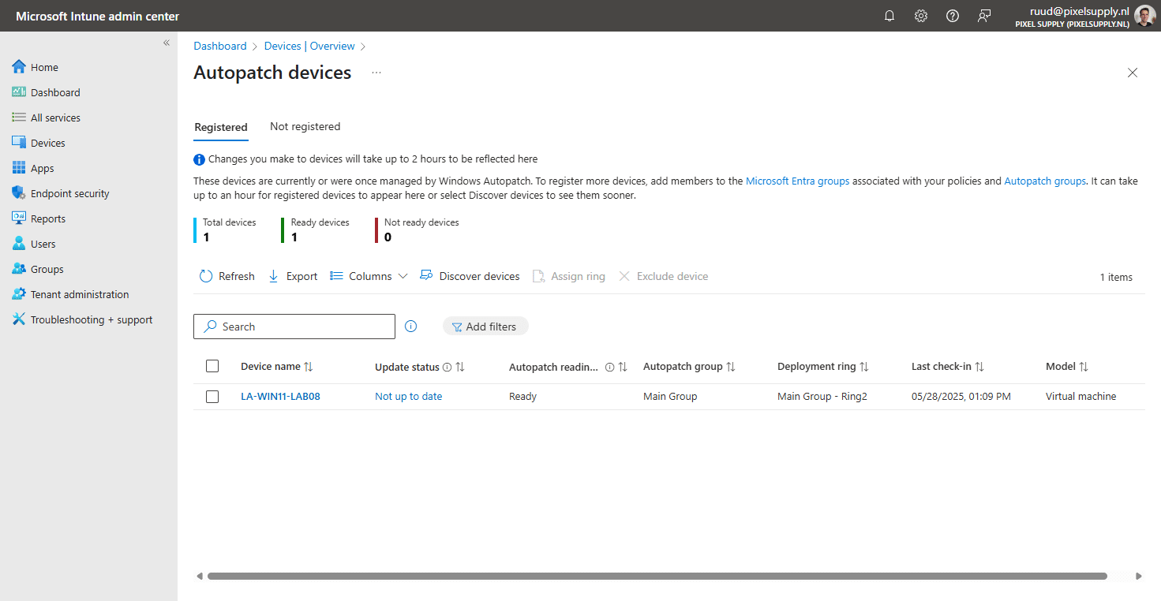Viewport: 1161px width, 601px height.
Task: Click the Dashboard breadcrumb link
Action: tap(220, 46)
